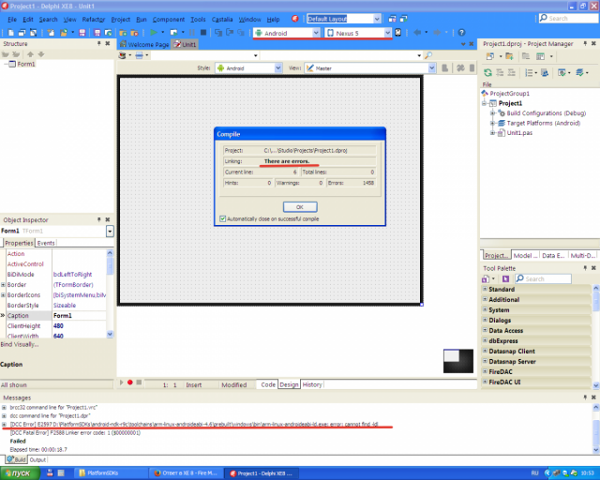Open the Project menu
The height and width of the screenshot is (480, 600).
tap(121, 20)
